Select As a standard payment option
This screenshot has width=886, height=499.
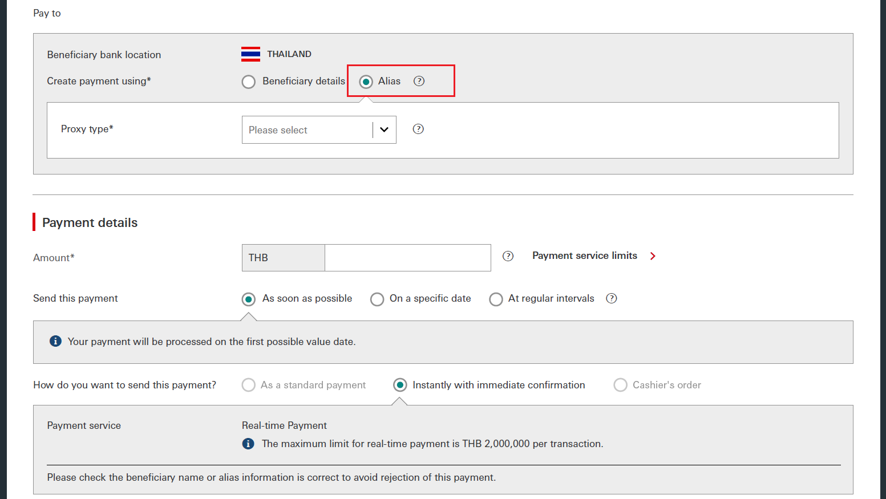pyautogui.click(x=249, y=385)
